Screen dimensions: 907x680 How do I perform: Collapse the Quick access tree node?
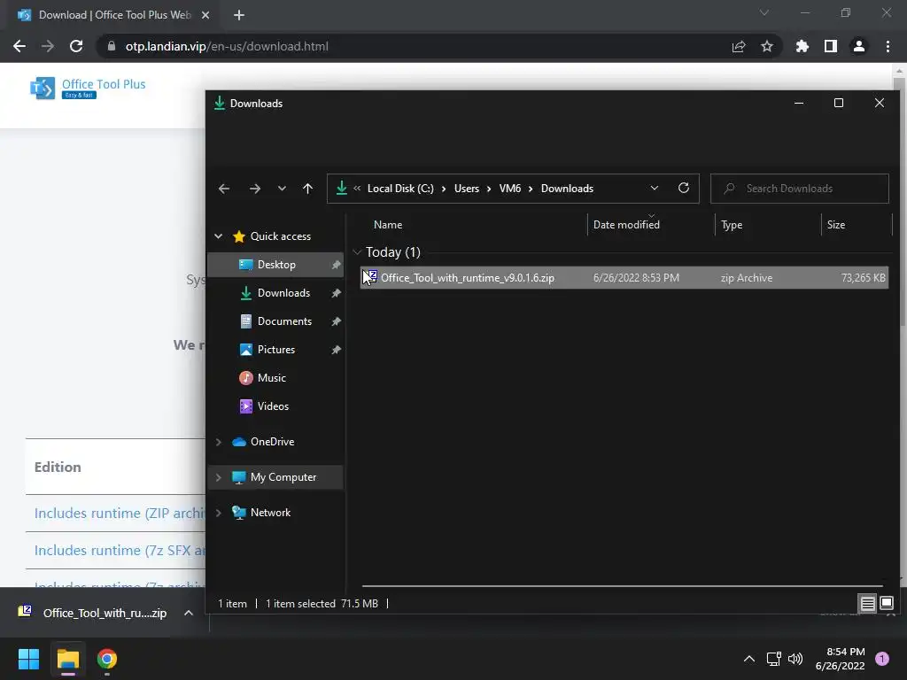218,236
